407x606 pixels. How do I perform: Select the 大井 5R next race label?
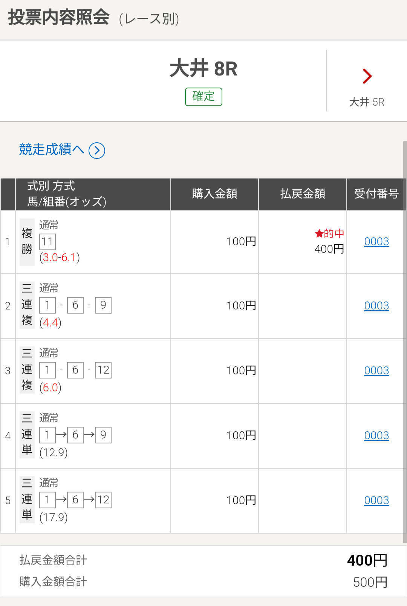tap(367, 102)
